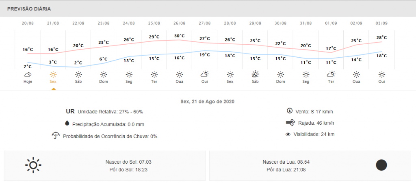The image size is (416, 184).
Task: Click the wind gust Rajada icon
Action: [x=290, y=123]
